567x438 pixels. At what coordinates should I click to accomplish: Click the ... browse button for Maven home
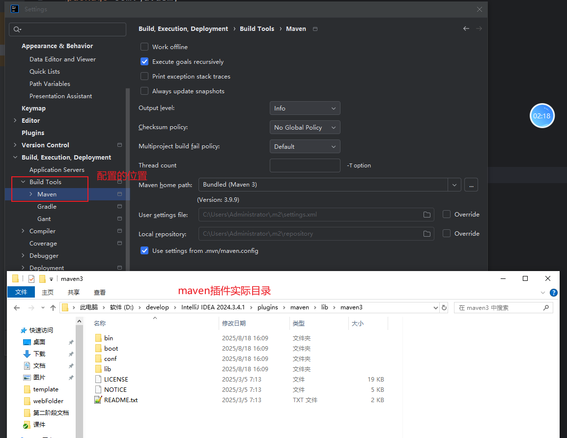[x=471, y=185]
